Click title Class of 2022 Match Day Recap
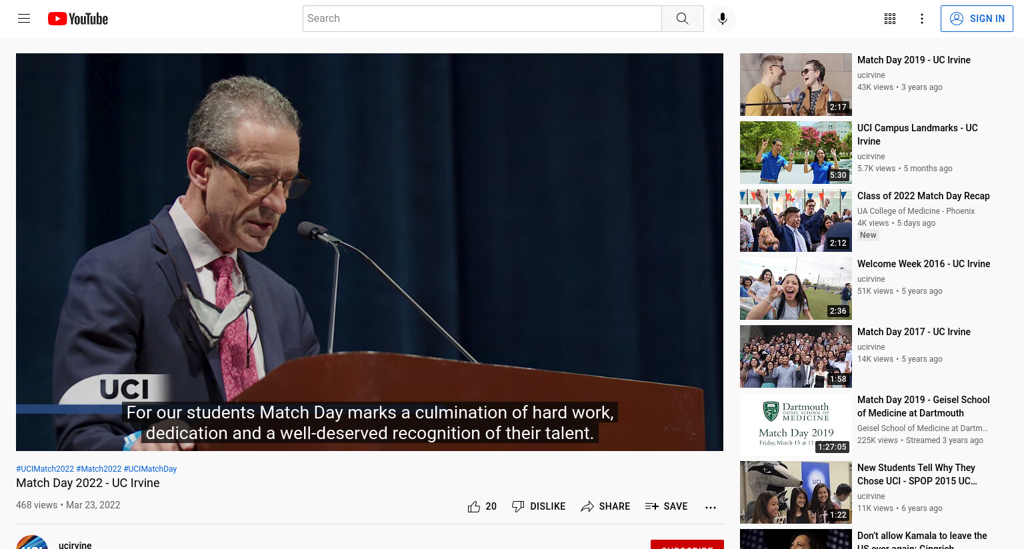The height and width of the screenshot is (549, 1024). tap(923, 196)
